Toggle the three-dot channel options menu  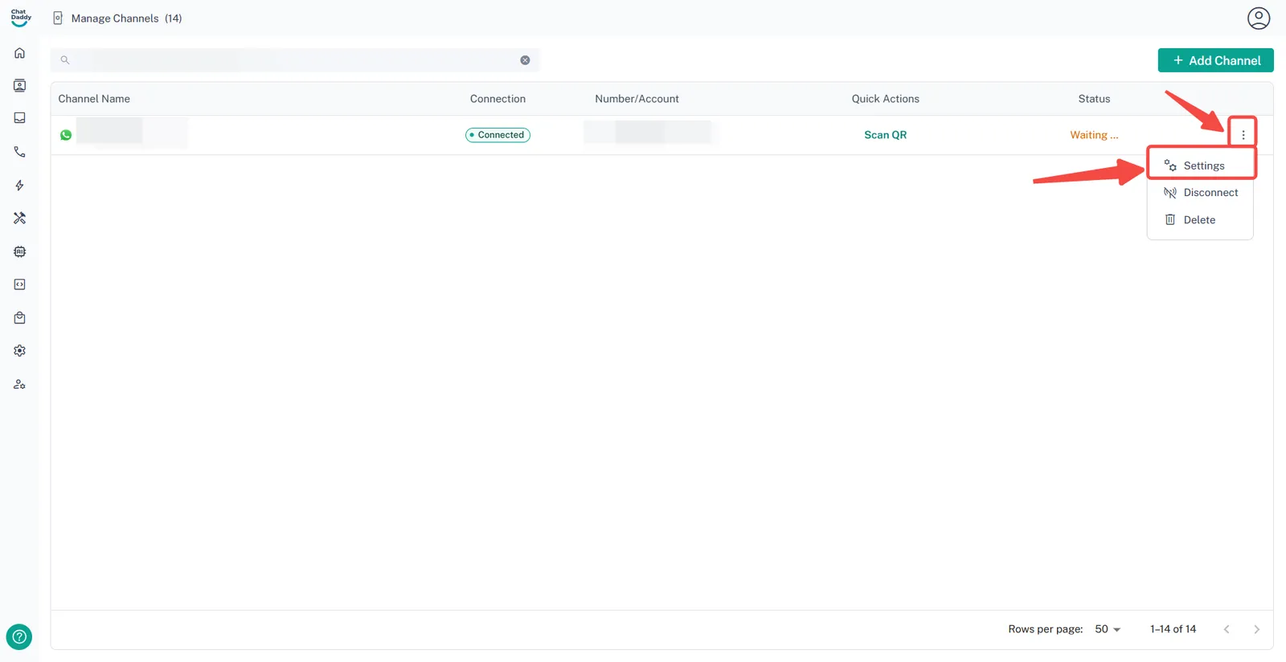coord(1243,135)
